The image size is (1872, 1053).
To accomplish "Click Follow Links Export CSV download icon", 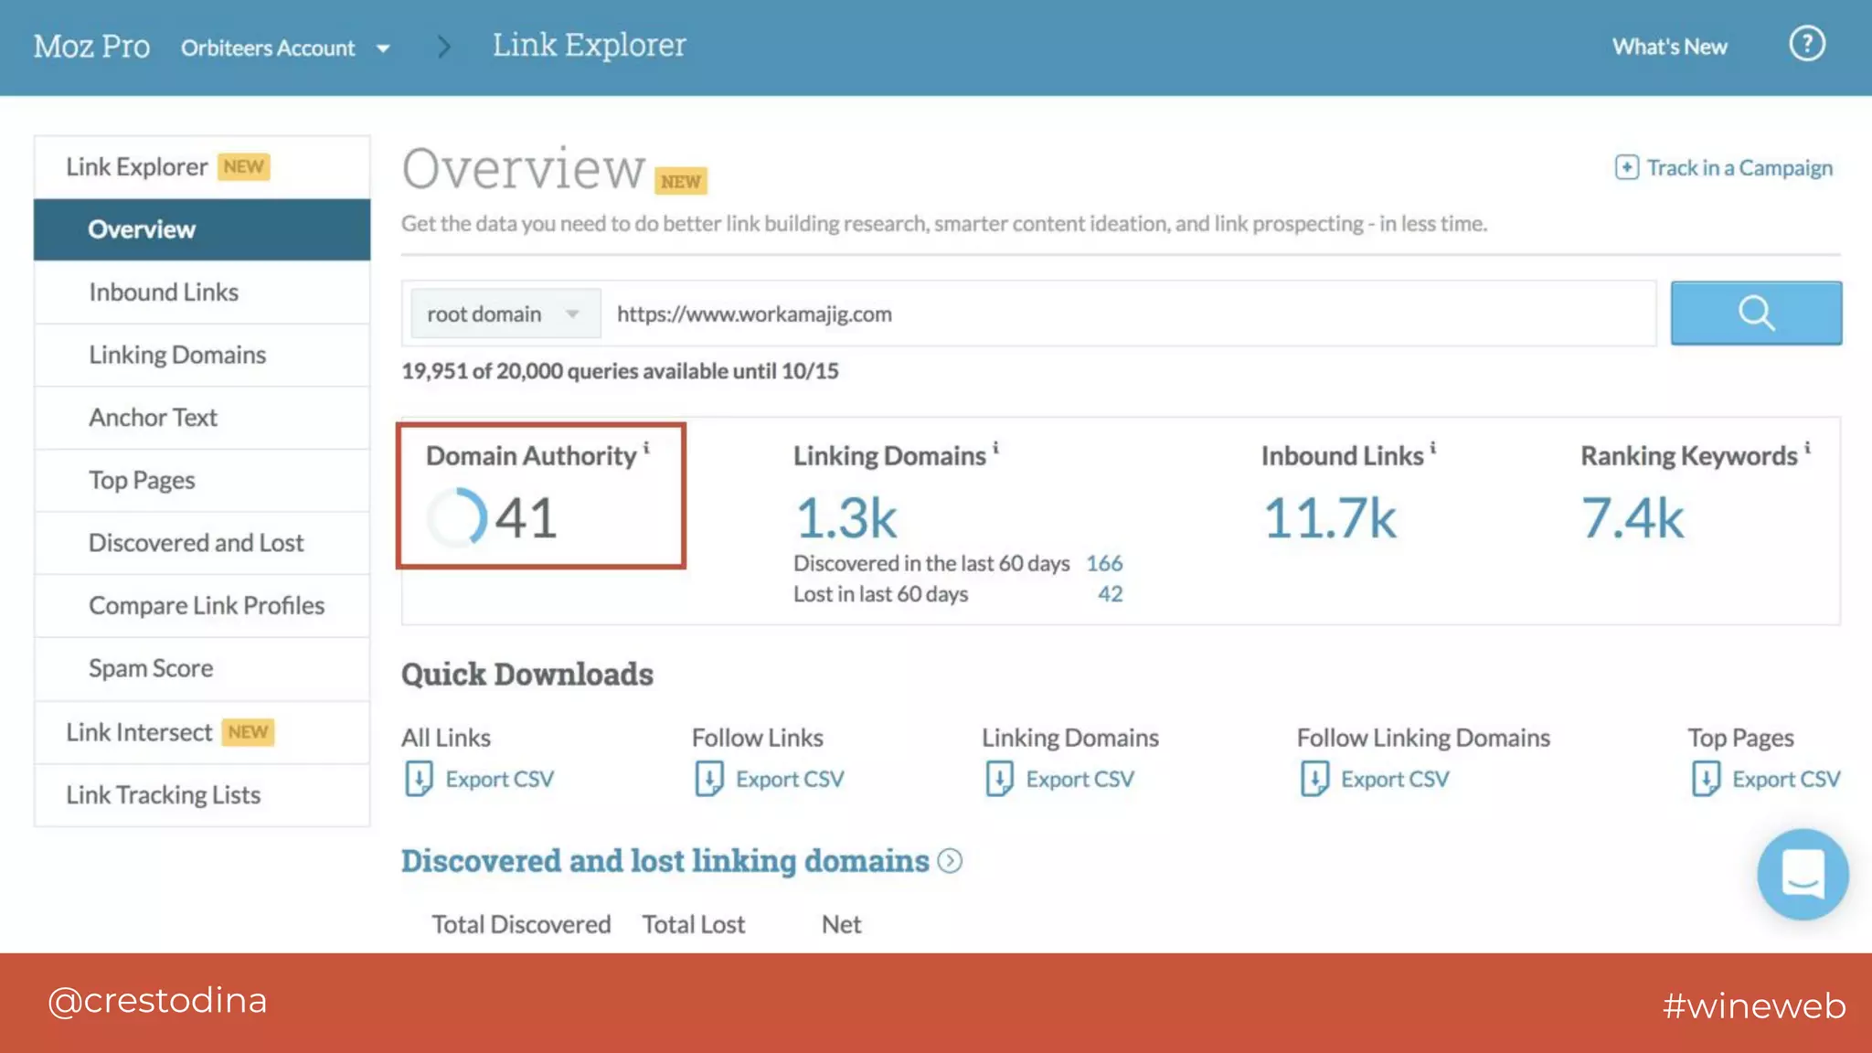I will click(x=708, y=779).
